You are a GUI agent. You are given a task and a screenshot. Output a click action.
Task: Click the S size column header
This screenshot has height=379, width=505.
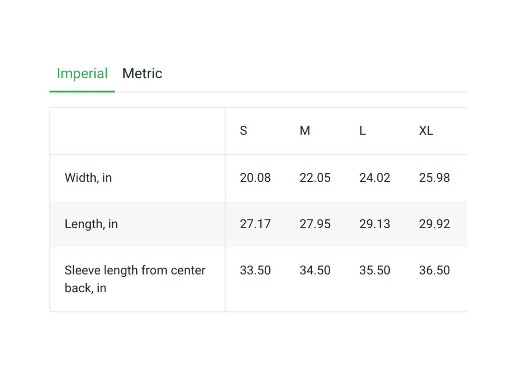click(x=244, y=130)
